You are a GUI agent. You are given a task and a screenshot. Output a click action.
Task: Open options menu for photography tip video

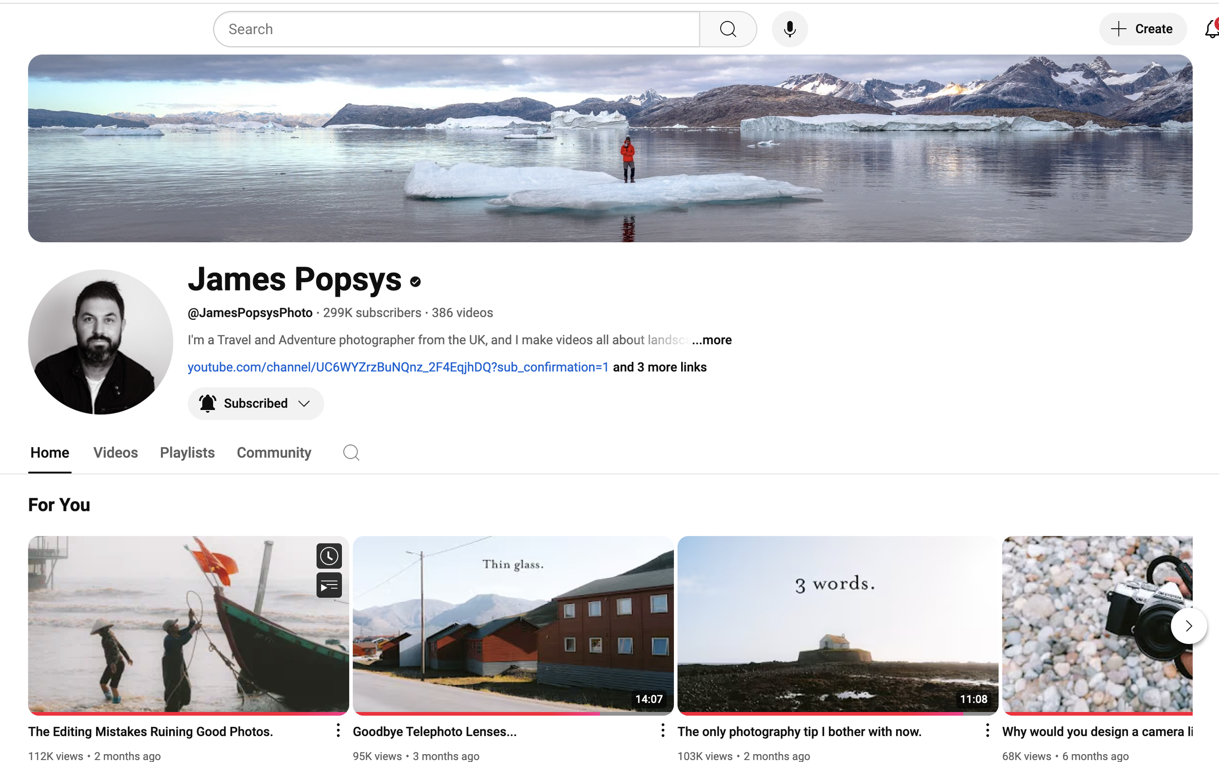click(x=987, y=731)
